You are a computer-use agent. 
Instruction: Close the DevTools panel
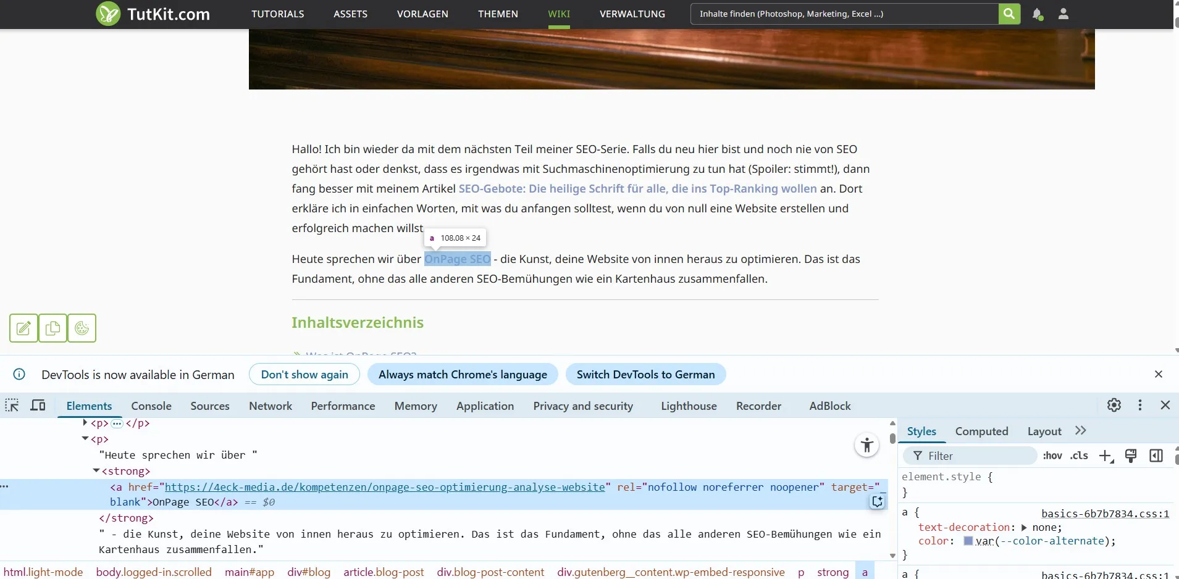click(x=1165, y=405)
